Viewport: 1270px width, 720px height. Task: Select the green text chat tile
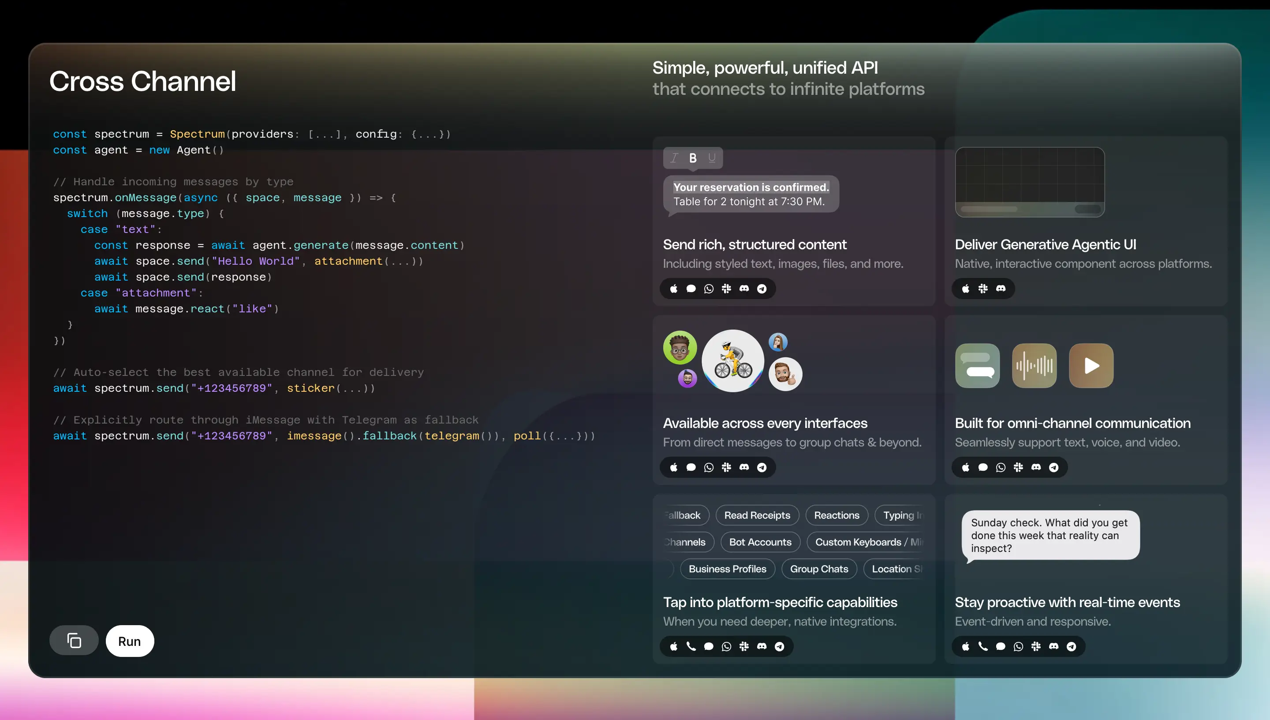click(x=978, y=366)
